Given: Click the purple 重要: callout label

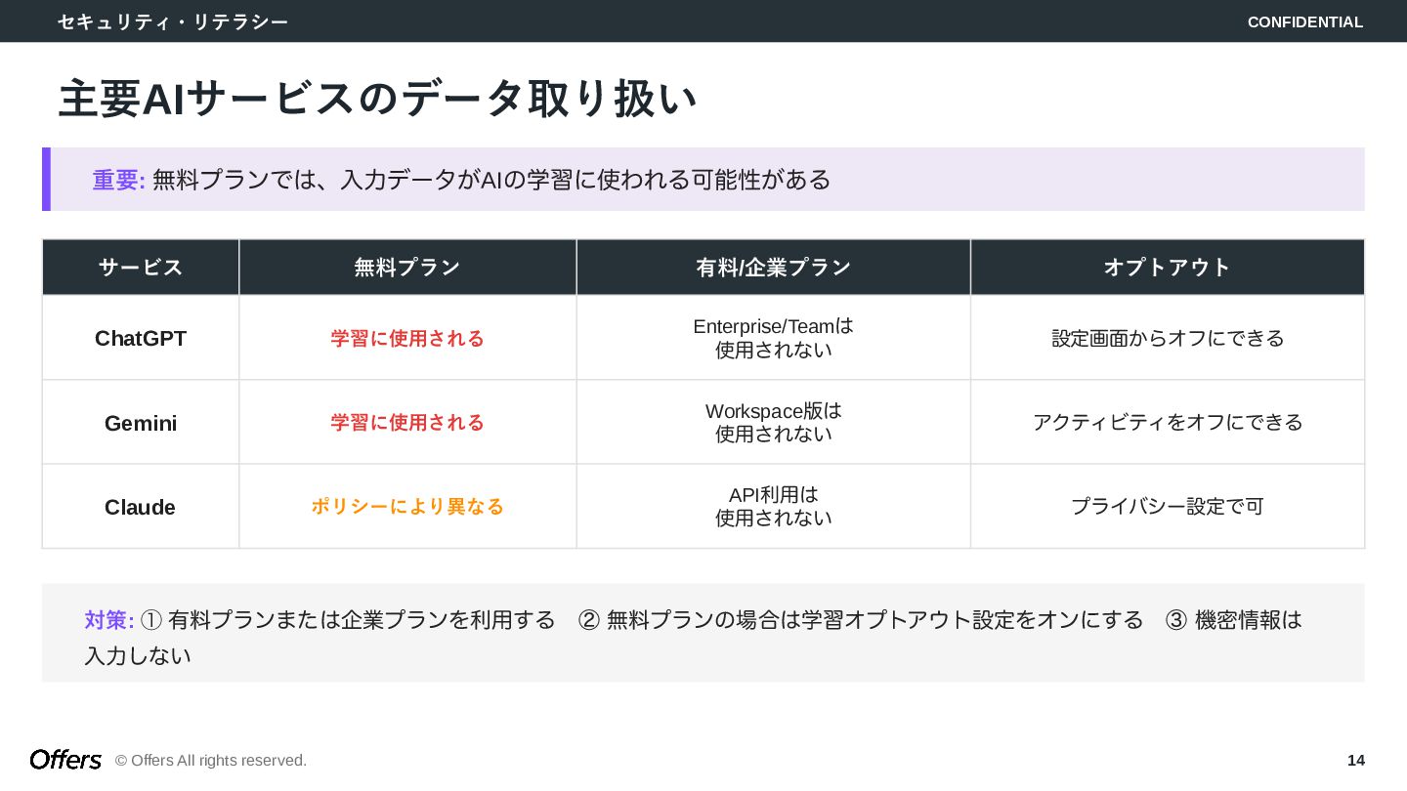Looking at the screenshot, I should pyautogui.click(x=118, y=180).
